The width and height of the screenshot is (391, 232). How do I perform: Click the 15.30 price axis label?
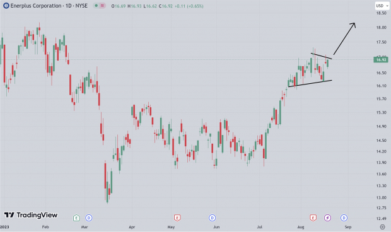(381, 113)
